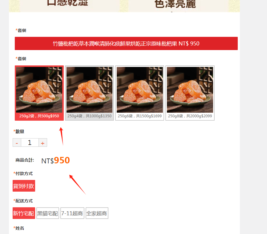Click the red 竹鹽枇杷乾 NT$ 950 banner
Screen dimensions: 267x234
[x=126, y=44]
